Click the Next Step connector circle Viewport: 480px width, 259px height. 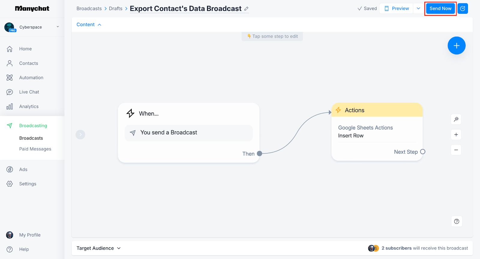pos(423,152)
